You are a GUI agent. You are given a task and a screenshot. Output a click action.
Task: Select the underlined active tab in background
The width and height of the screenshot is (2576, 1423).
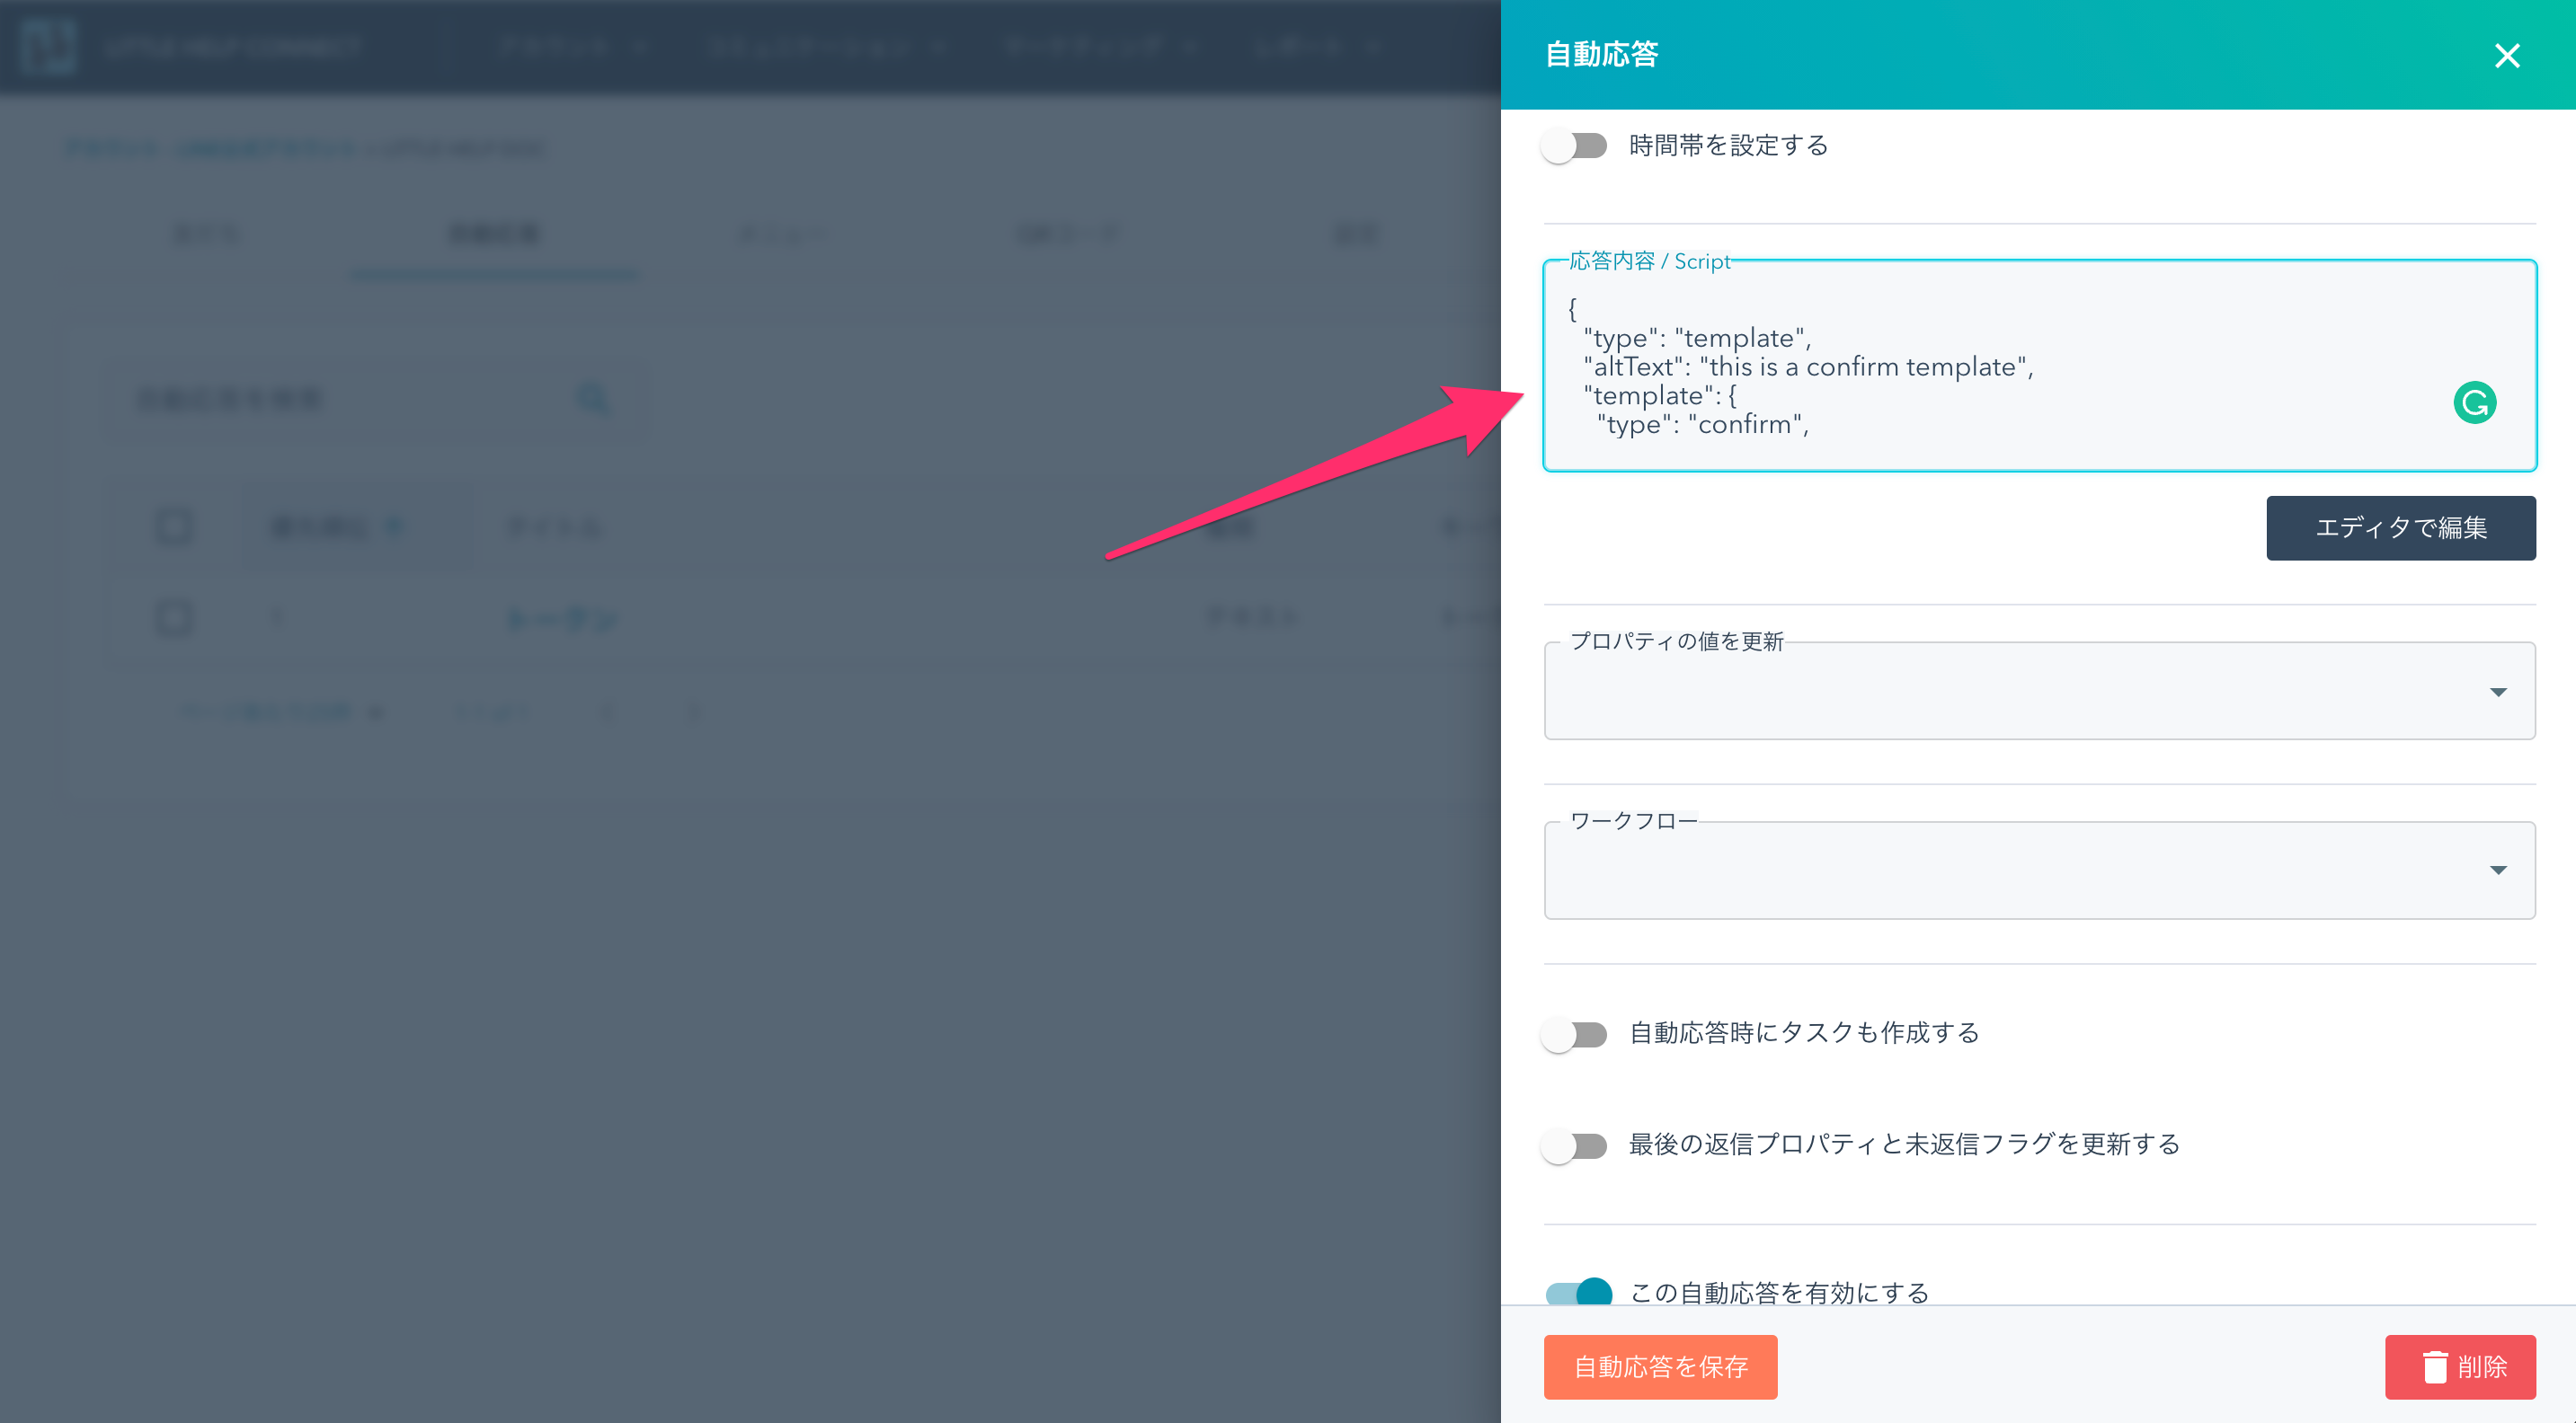494,234
